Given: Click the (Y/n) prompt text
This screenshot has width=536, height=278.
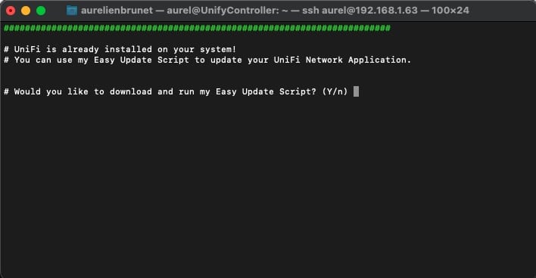Looking at the screenshot, I should pyautogui.click(x=335, y=91).
